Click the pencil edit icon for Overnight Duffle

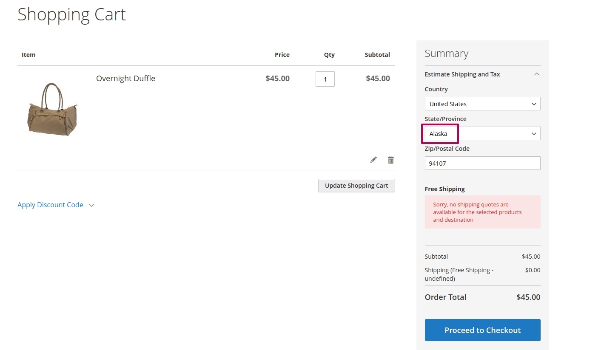tap(373, 160)
